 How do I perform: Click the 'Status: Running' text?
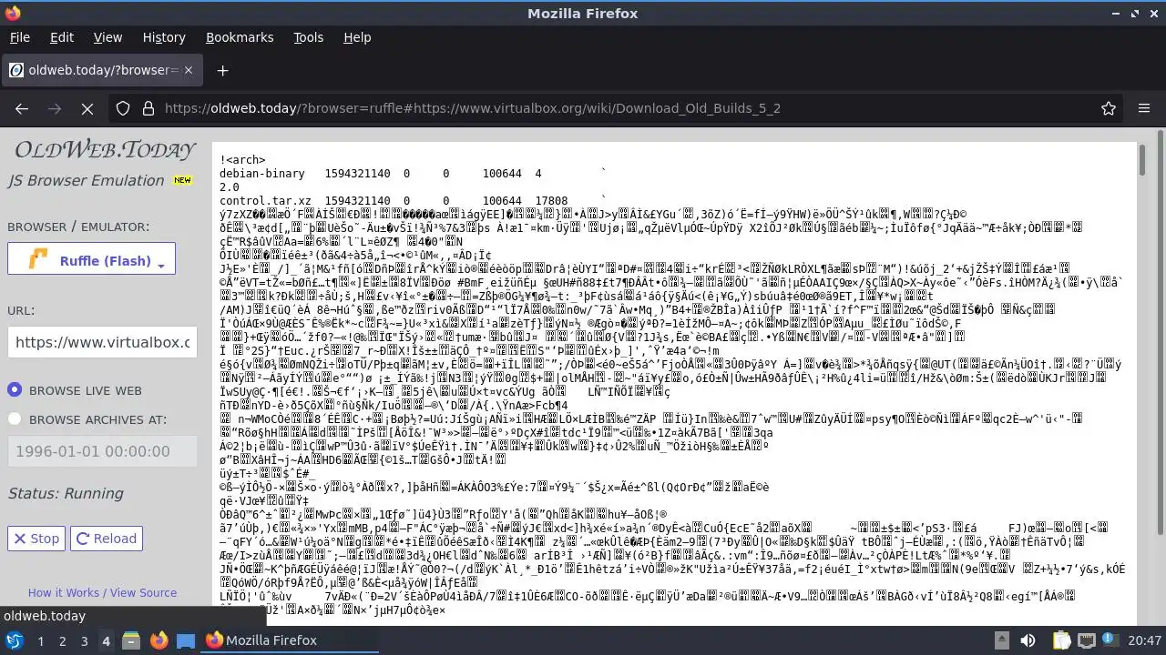coord(66,493)
